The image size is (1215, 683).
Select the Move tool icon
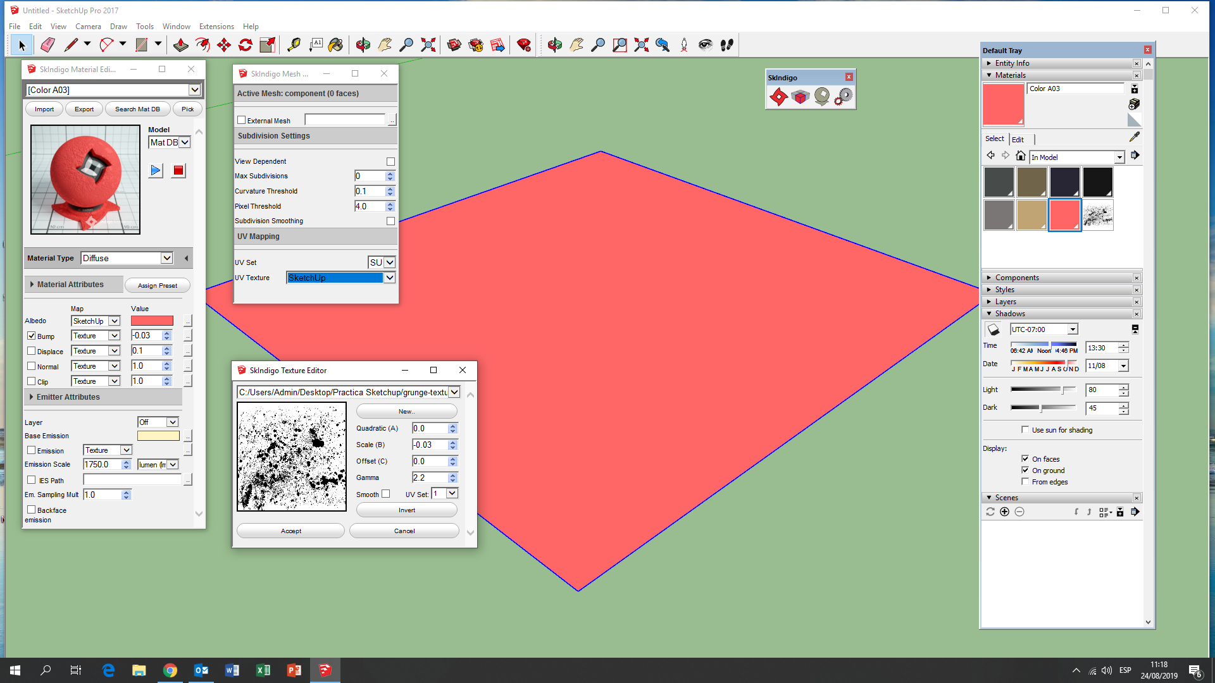224,45
